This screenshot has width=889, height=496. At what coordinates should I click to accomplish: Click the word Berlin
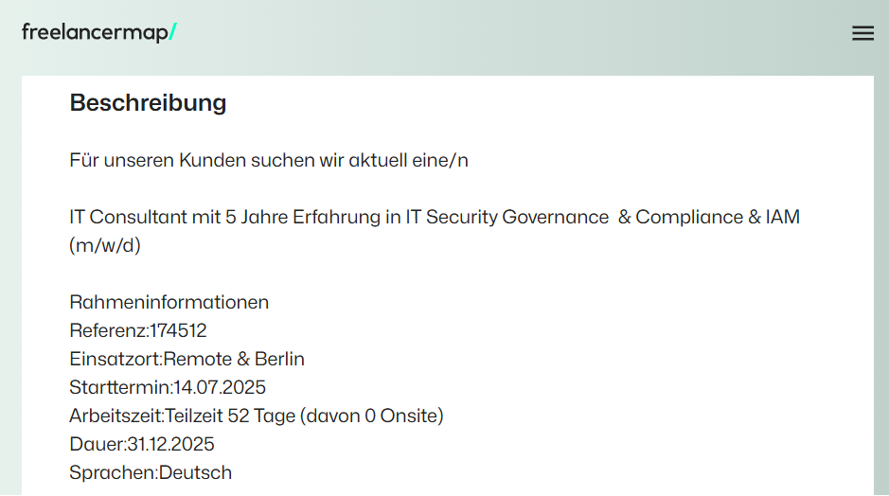tap(279, 359)
